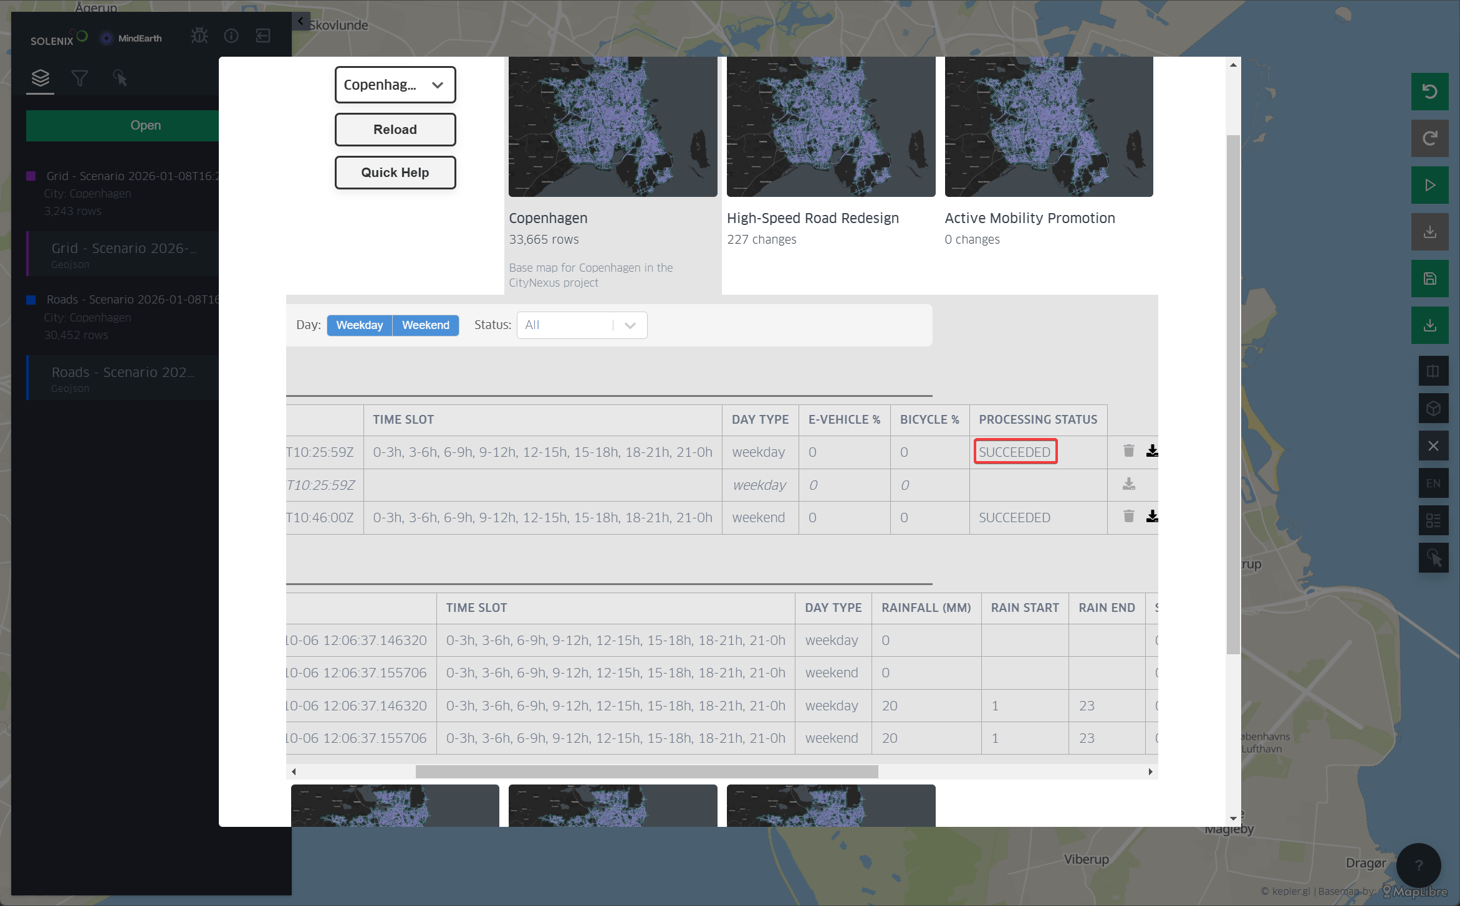Viewport: 1460px width, 906px height.
Task: Open the 3D cube map view
Action: click(x=1433, y=409)
